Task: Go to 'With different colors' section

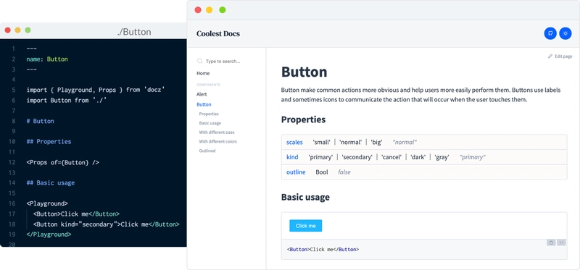Action: point(218,141)
